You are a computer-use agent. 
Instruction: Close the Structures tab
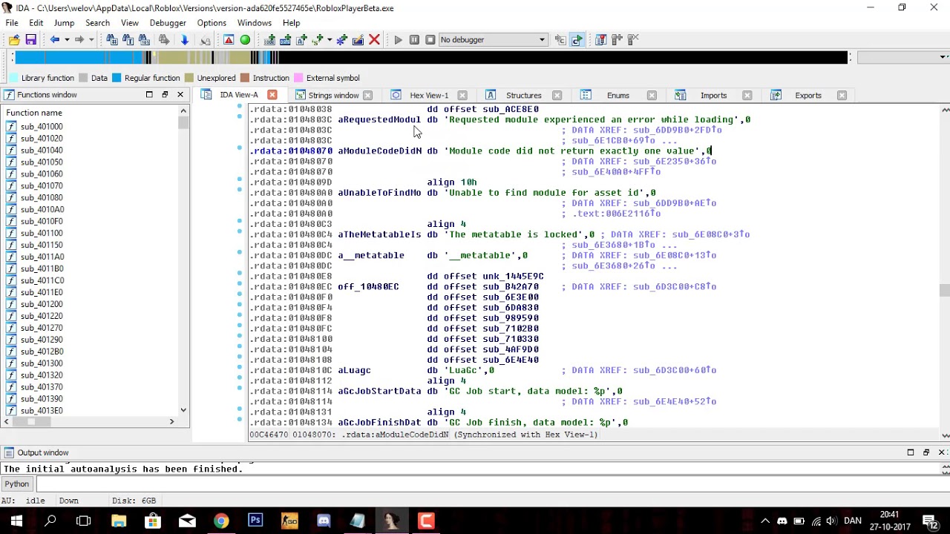coord(557,95)
